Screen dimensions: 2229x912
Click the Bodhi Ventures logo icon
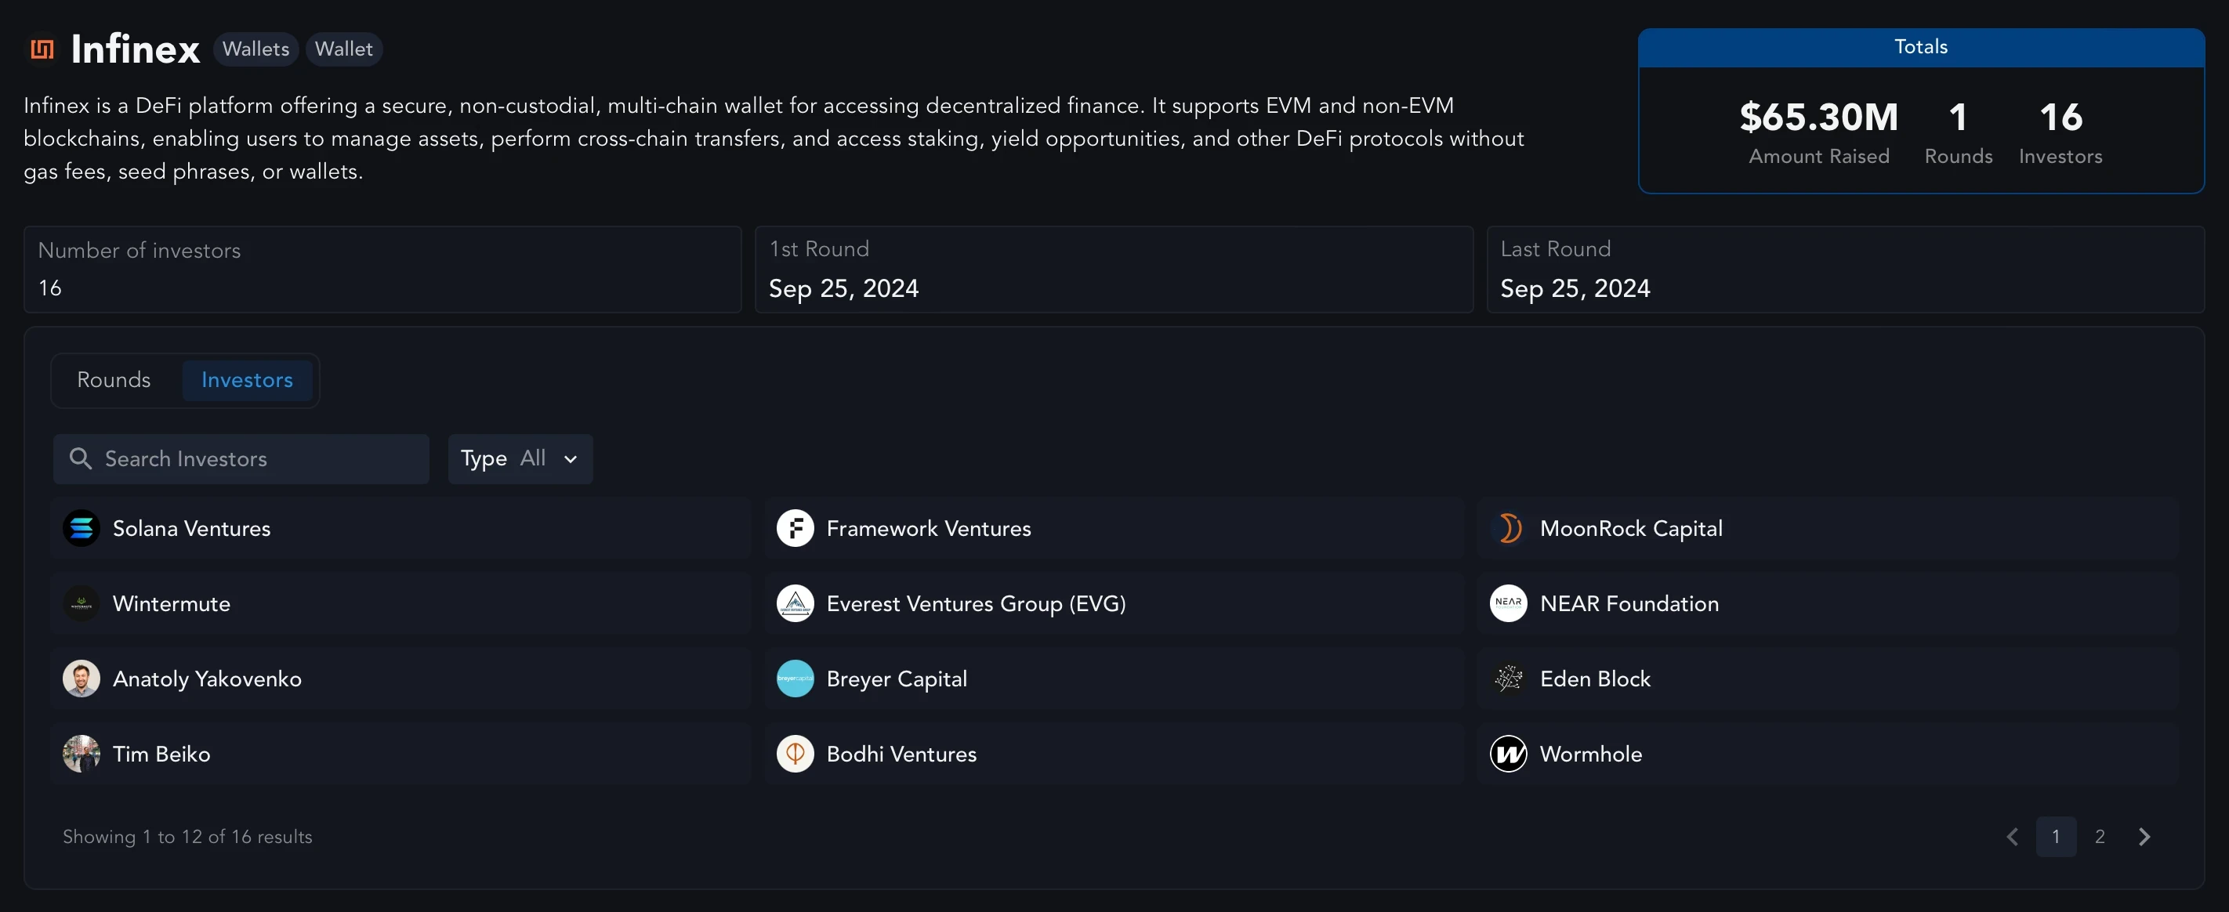click(x=795, y=754)
